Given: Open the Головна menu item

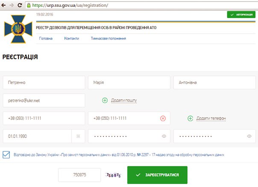Looking at the screenshot, I should point(46,39).
